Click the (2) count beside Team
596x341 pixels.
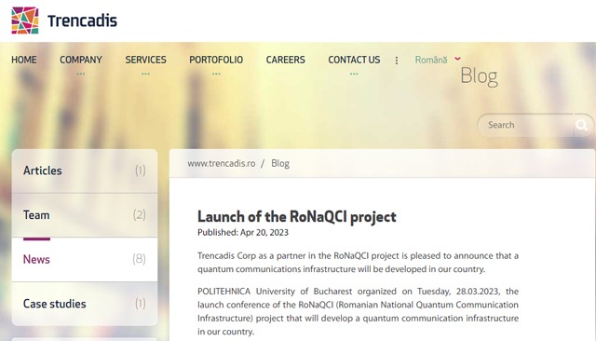tap(139, 215)
